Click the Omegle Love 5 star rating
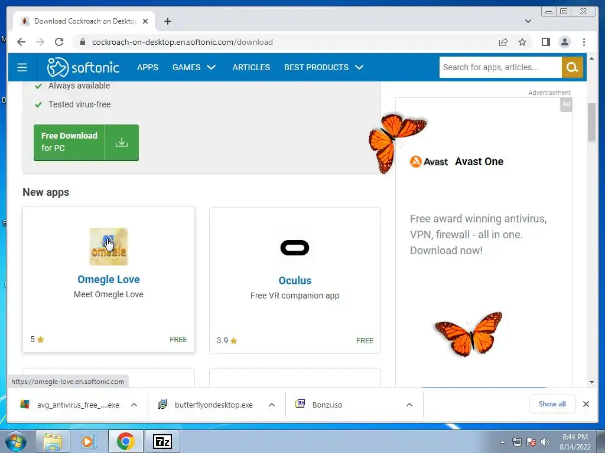This screenshot has height=453, width=605. click(x=37, y=339)
